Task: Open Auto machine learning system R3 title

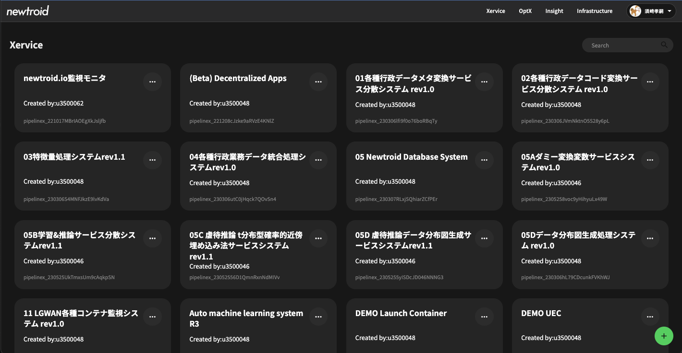Action: click(x=246, y=318)
